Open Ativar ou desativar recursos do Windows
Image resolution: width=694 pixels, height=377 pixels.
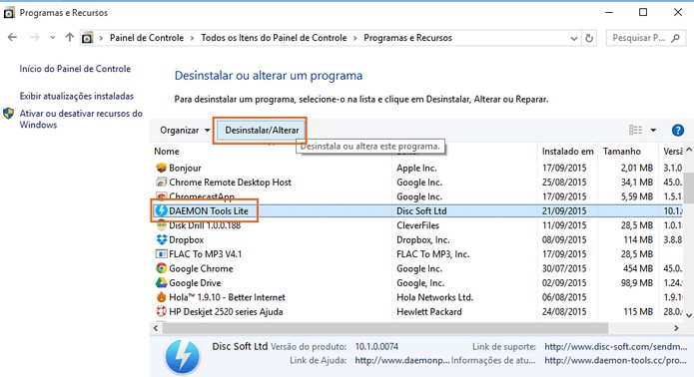pyautogui.click(x=81, y=119)
